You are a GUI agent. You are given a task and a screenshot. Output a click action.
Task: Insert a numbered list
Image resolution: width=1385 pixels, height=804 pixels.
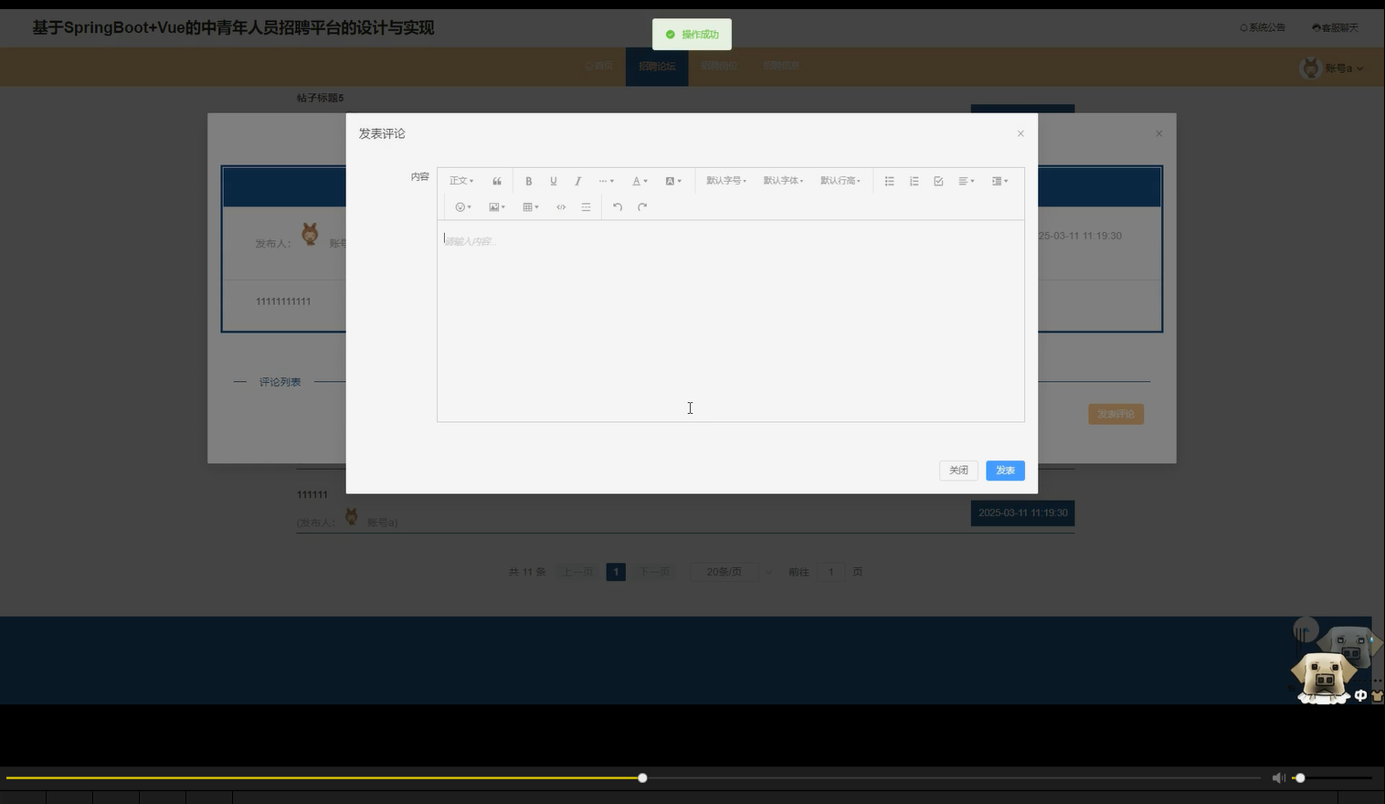pos(914,181)
